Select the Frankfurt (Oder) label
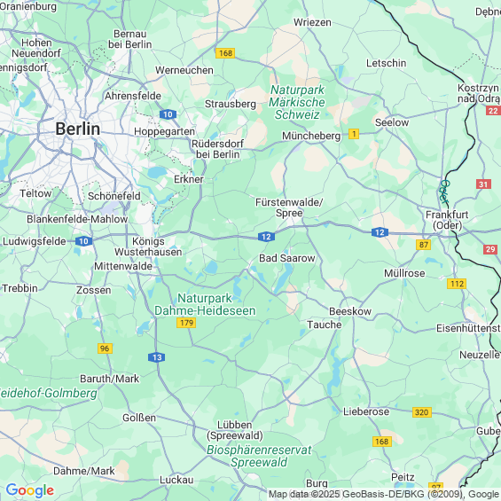 (447, 220)
